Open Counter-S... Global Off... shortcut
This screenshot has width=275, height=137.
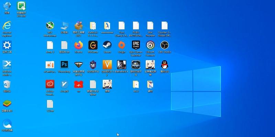[x=165, y=26]
